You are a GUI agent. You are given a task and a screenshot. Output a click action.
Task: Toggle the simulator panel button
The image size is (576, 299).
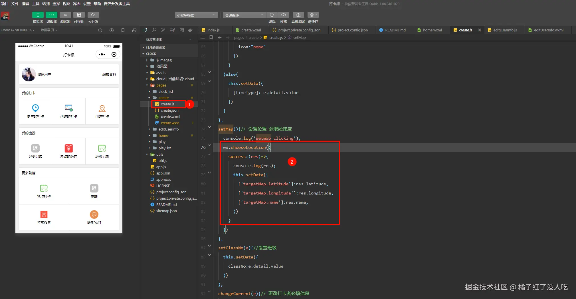[x=38, y=15]
